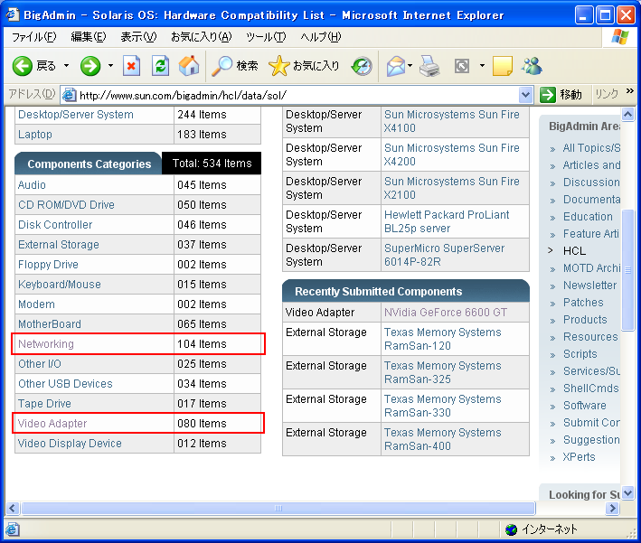Open the Mail button dropdown arrow
The width and height of the screenshot is (641, 543).
[410, 66]
